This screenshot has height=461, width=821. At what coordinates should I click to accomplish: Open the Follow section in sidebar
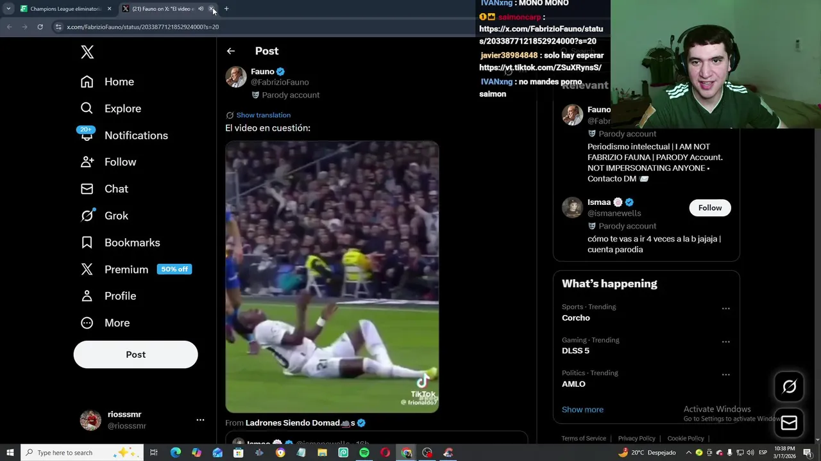(108, 162)
